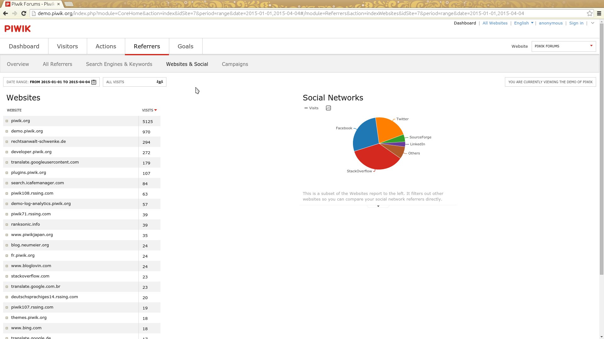
Task: Open the Referrers main menu
Action: coord(147,46)
